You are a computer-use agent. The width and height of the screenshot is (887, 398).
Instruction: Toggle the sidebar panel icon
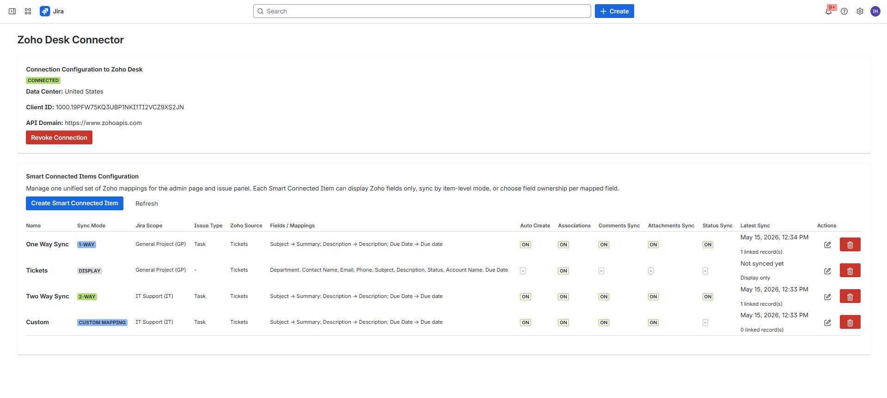coord(12,11)
